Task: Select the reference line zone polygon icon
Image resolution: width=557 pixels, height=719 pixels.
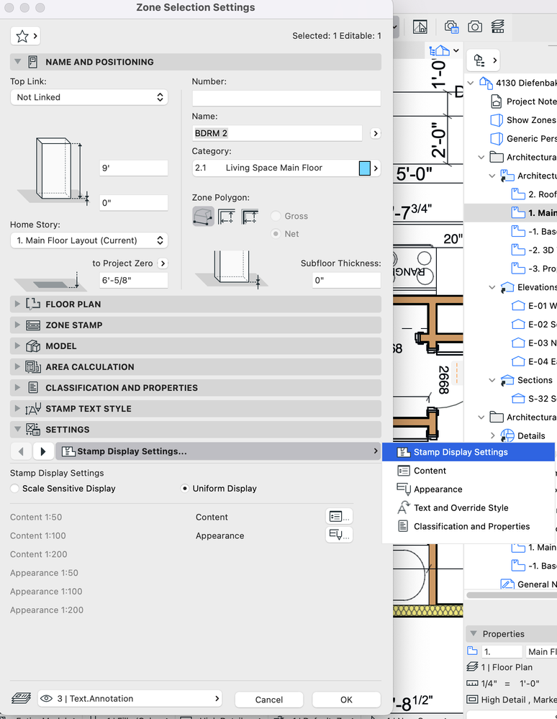Action: [250, 217]
